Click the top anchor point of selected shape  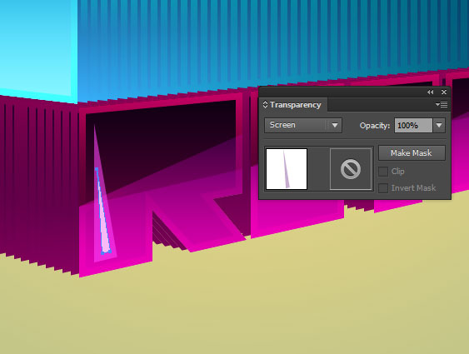(97, 169)
